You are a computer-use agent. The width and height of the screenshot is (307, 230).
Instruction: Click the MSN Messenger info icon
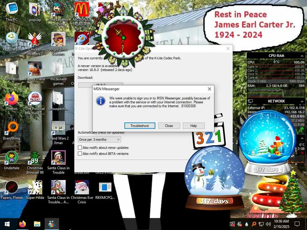click(101, 101)
